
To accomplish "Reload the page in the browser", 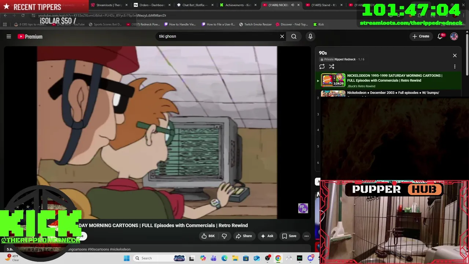I will pos(23,15).
